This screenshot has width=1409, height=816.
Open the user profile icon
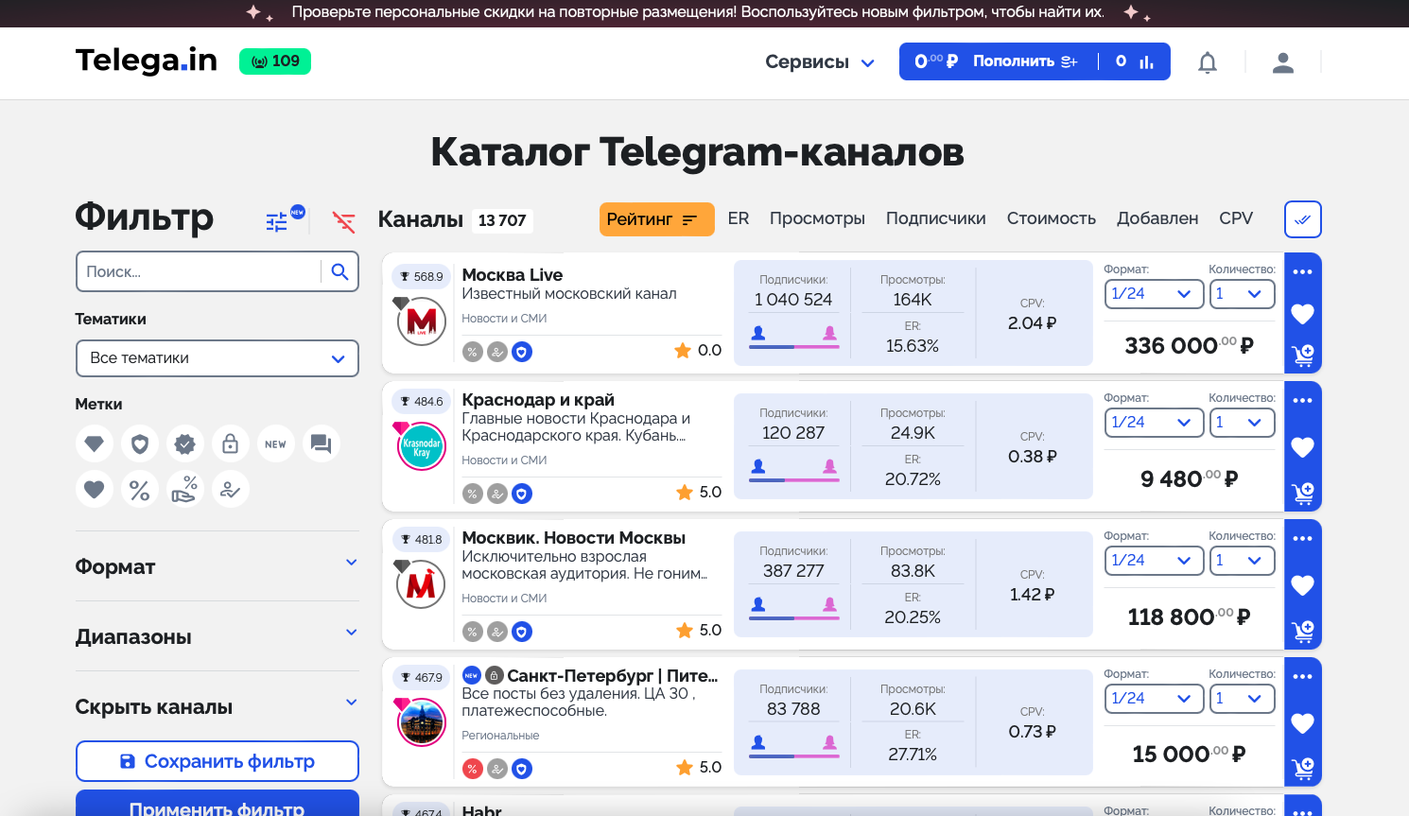1283,62
